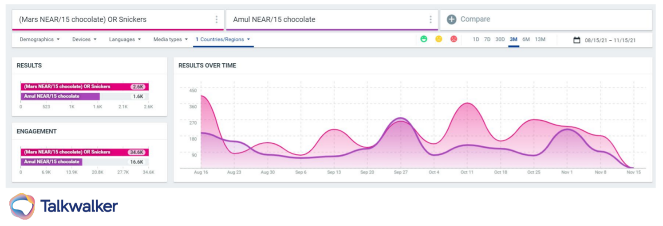663x226 pixels.
Task: Filter by positive sentiment green smiley
Action: (424, 39)
